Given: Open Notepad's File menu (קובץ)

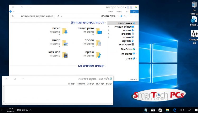Looking at the screenshot, I should pyautogui.click(x=109, y=84).
